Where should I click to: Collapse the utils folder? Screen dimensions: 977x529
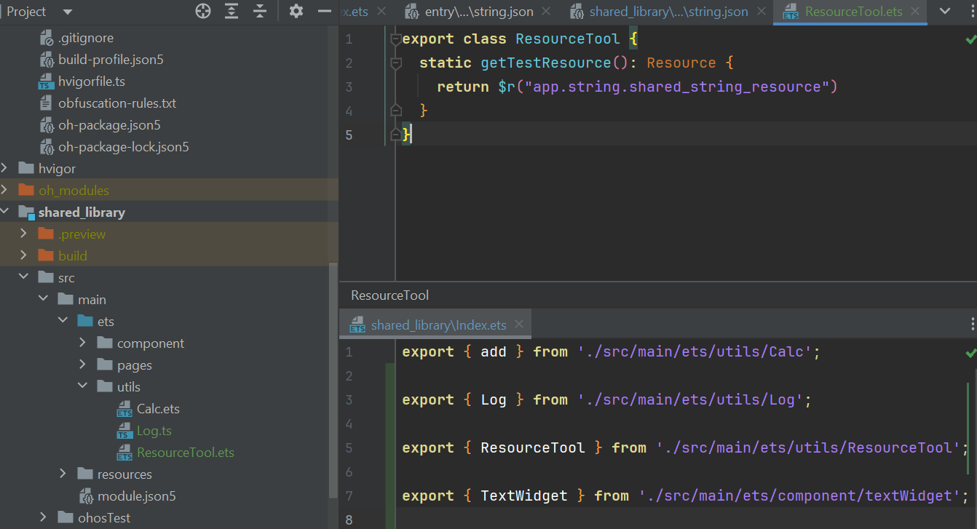click(82, 386)
